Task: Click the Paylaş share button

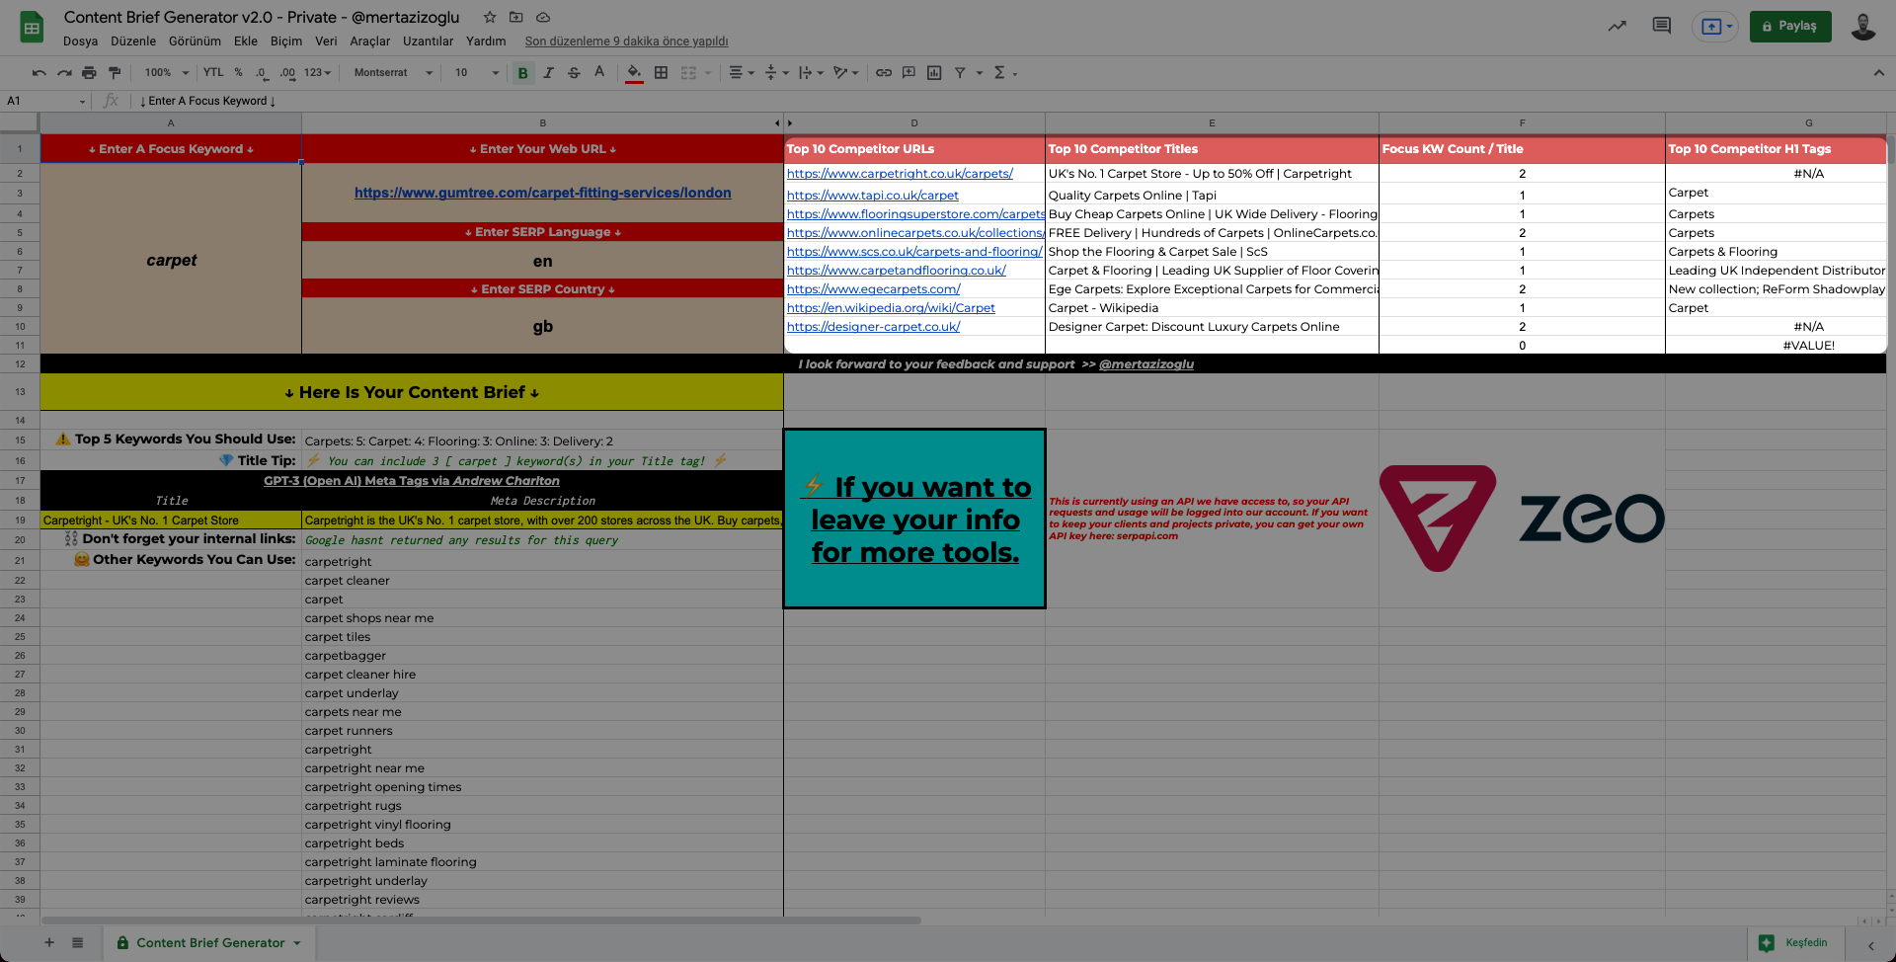Action: [1790, 27]
